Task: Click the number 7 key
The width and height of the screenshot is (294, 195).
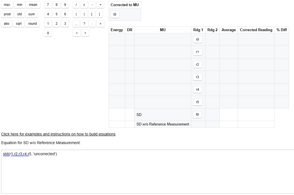Action: (x=48, y=5)
